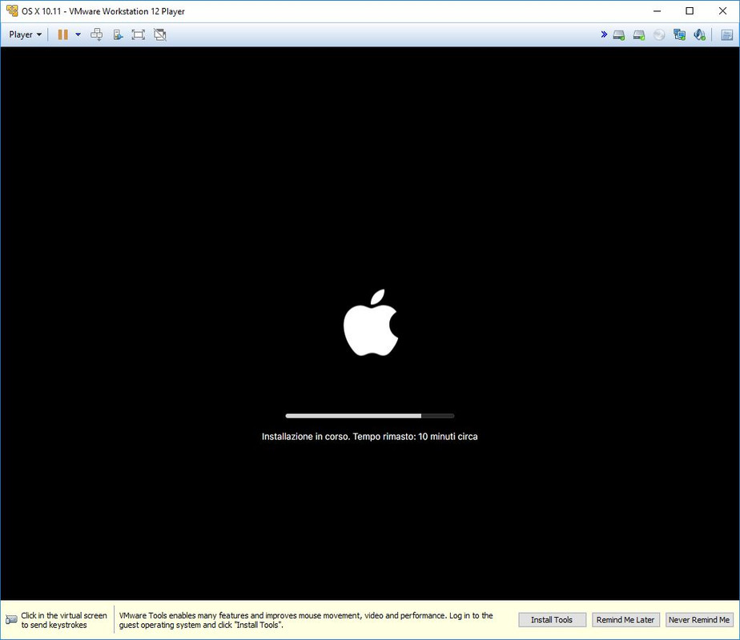Image resolution: width=740 pixels, height=640 pixels.
Task: Close the VMware Player window
Action: coord(722,11)
